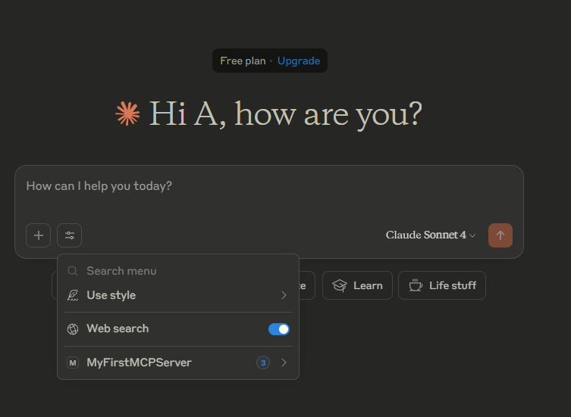Expand MyFirstMCPServer chevron arrow
Viewport: 571px width, 417px height.
(x=284, y=363)
